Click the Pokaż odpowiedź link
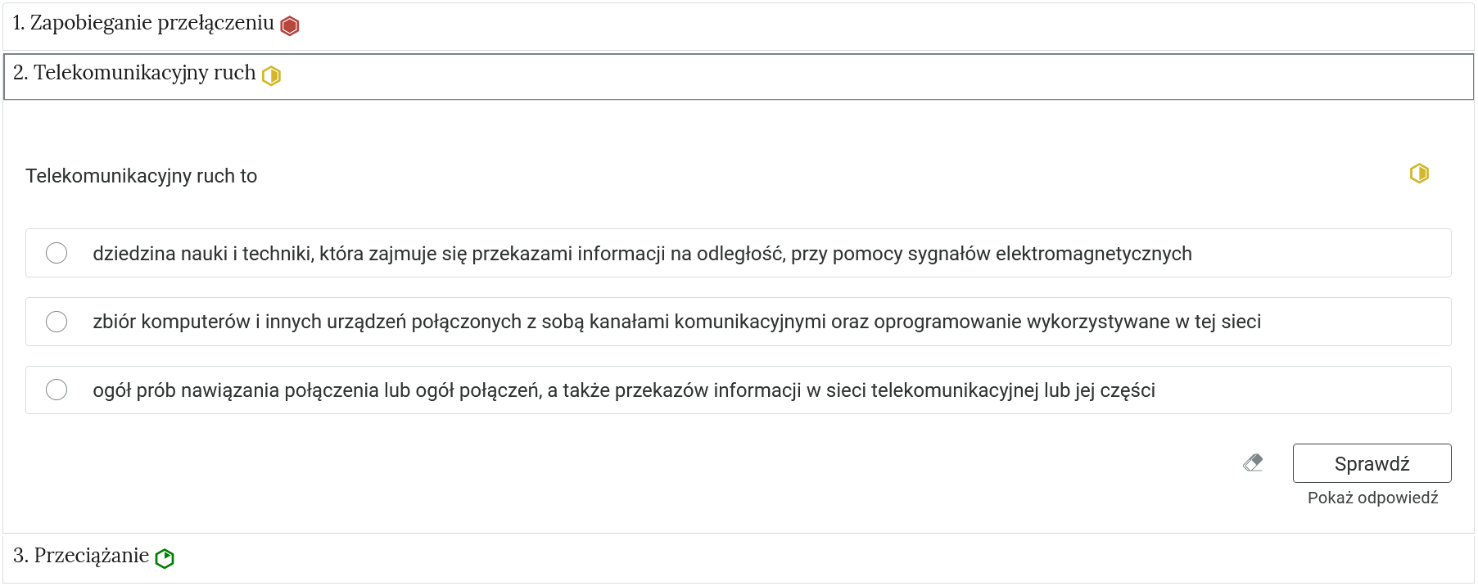 click(x=1372, y=497)
